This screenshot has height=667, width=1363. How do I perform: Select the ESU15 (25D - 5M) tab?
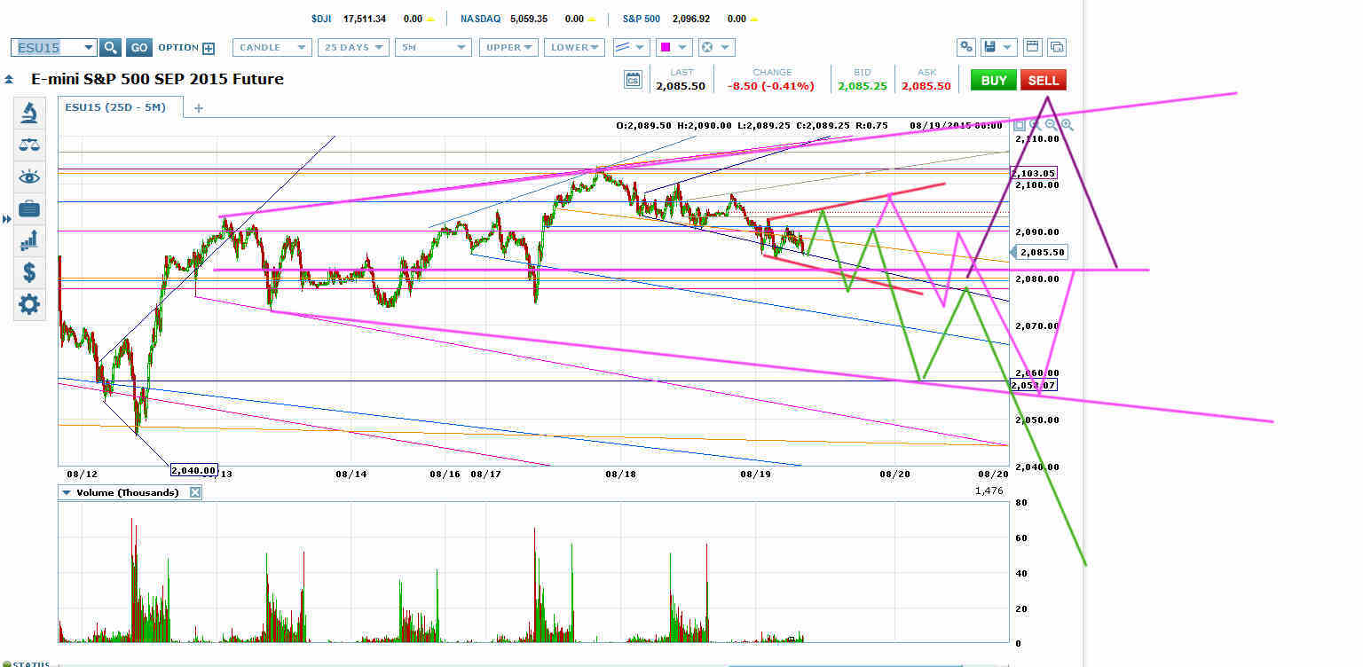121,108
